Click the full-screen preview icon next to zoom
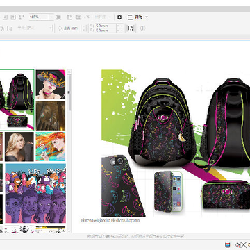Screen dimensions: 250x250 58,17
